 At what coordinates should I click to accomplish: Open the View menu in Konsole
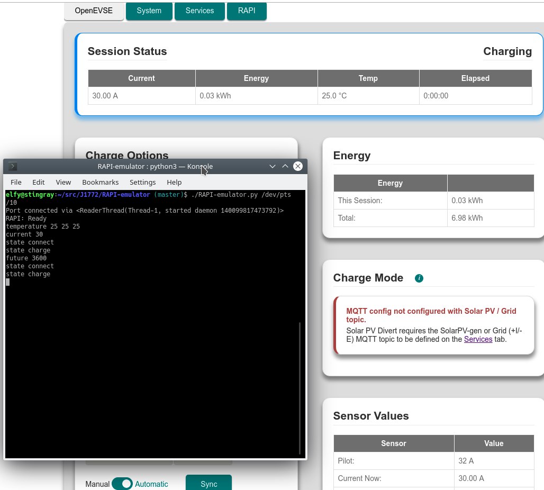[63, 182]
